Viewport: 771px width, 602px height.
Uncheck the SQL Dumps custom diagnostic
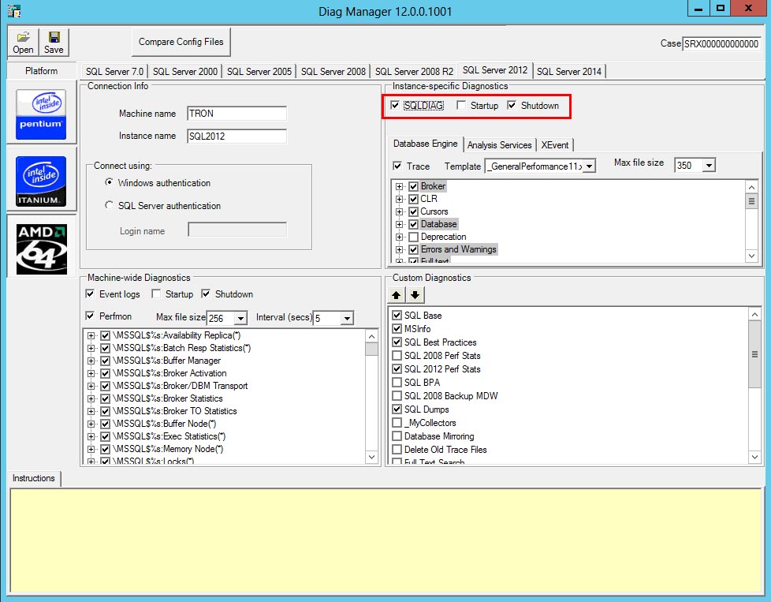[x=397, y=409]
